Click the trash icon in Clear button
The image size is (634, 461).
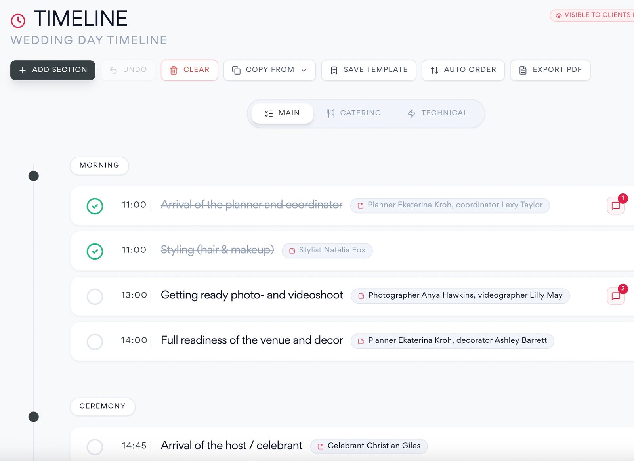(174, 70)
